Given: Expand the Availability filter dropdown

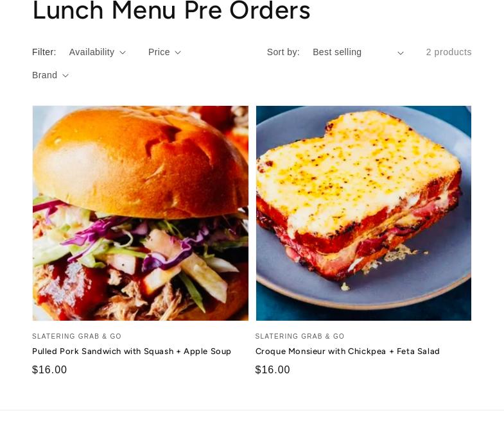Looking at the screenshot, I should [x=97, y=52].
